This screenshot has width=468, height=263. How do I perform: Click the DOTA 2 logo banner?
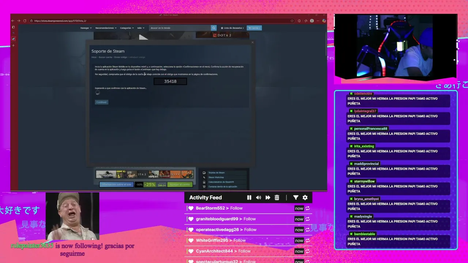(222, 35)
